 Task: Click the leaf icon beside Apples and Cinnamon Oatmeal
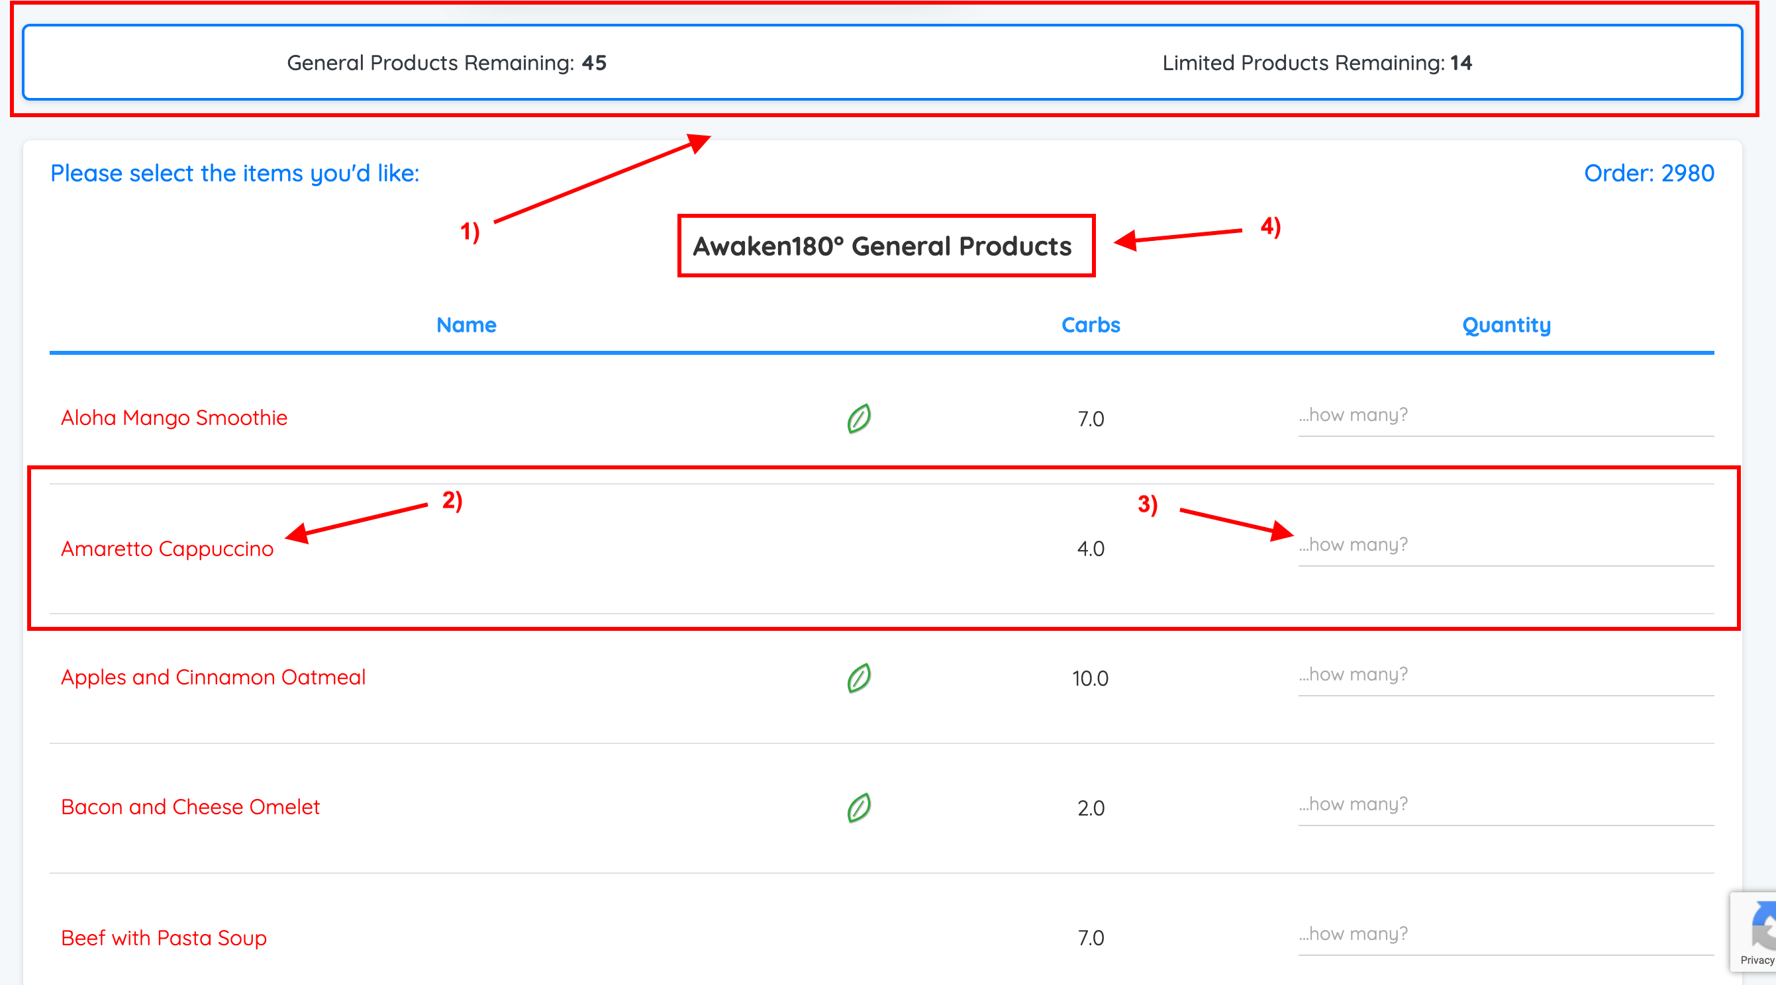click(x=858, y=678)
